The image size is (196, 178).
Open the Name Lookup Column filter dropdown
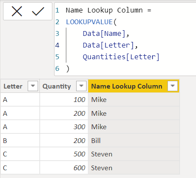click(173, 86)
